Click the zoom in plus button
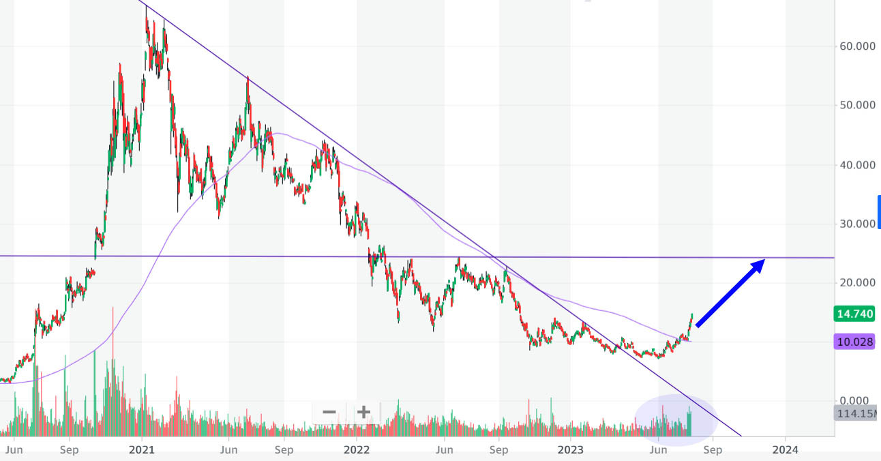This screenshot has width=881, height=461. 363,412
